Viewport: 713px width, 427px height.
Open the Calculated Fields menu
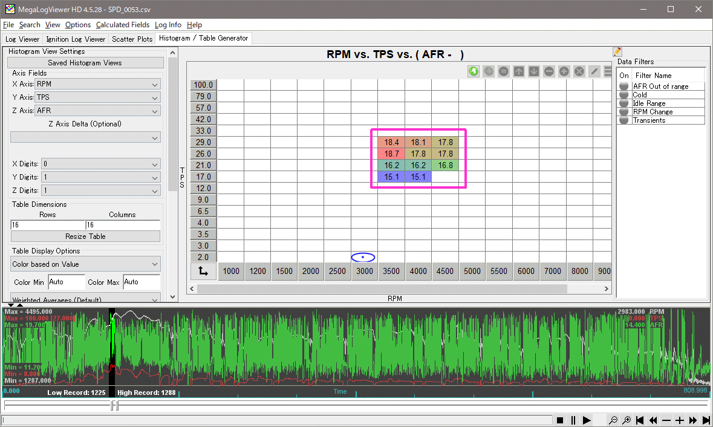[x=123, y=25]
